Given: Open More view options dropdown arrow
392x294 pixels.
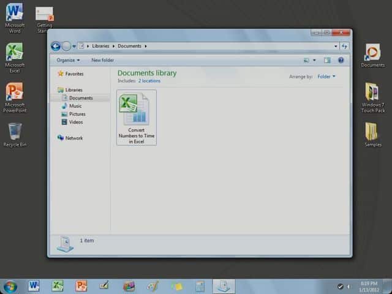Looking at the screenshot, I should pos(314,60).
